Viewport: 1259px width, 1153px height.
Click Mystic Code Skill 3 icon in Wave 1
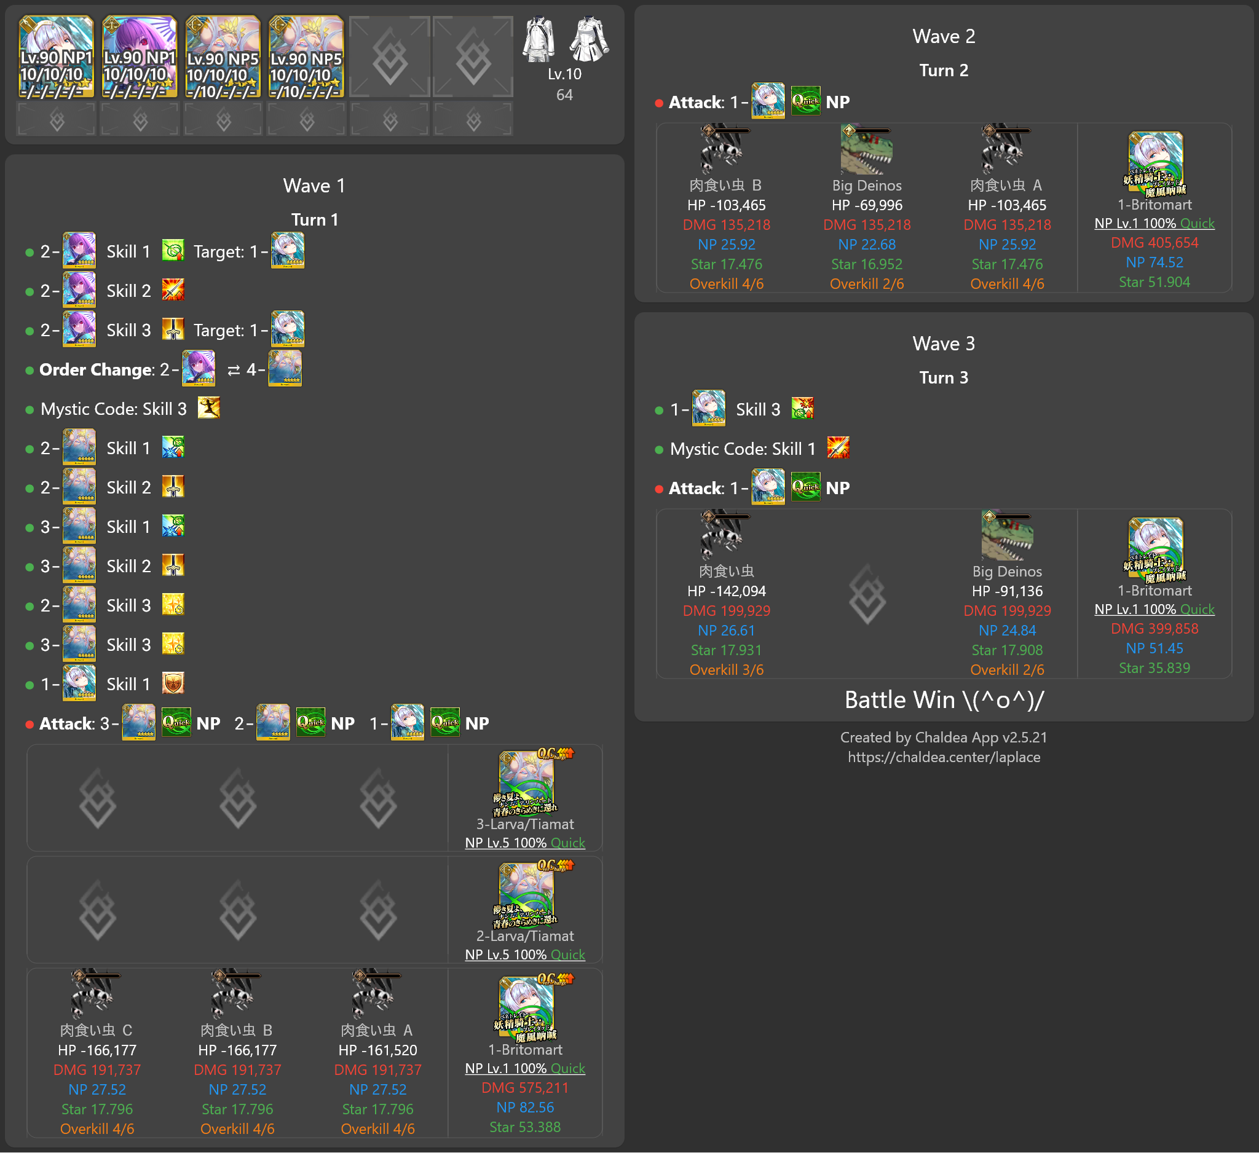point(208,408)
